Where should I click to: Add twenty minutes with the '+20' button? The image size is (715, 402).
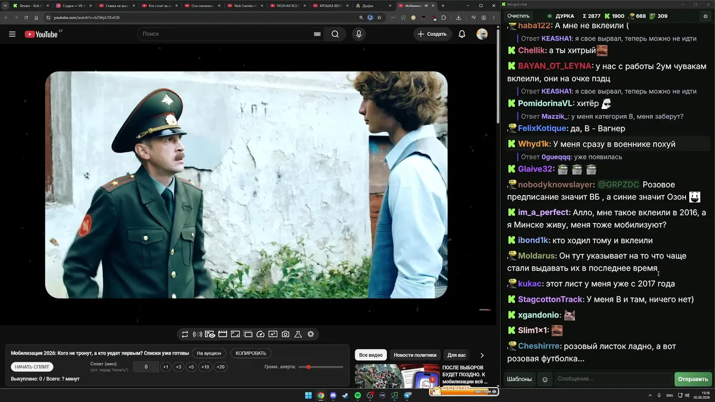pos(221,367)
